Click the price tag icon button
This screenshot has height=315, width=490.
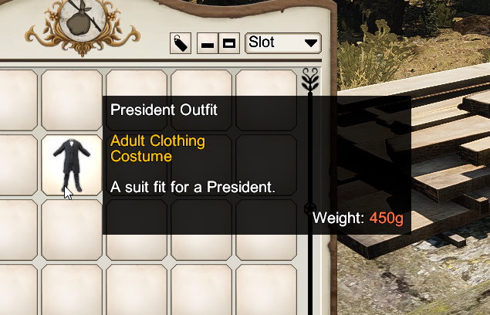click(x=181, y=43)
